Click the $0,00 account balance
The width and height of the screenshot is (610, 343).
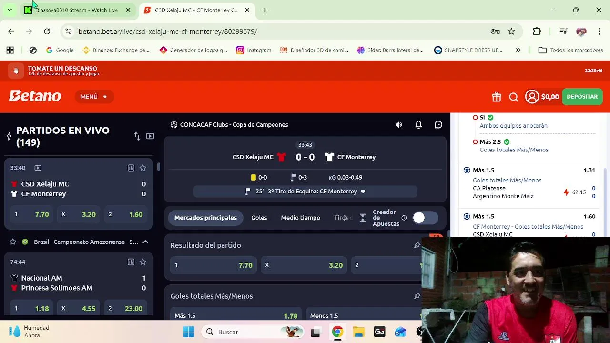point(550,97)
